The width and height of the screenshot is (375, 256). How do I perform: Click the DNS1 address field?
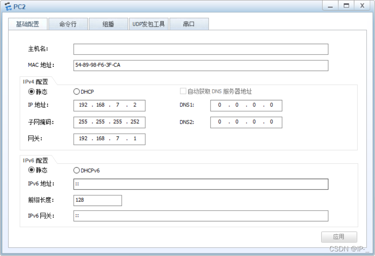[x=246, y=105]
